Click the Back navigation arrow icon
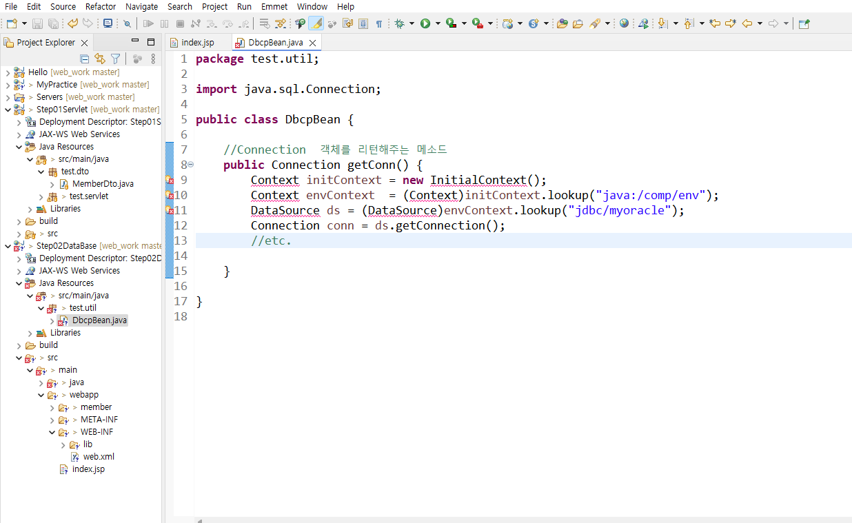Image resolution: width=852 pixels, height=523 pixels. click(747, 23)
